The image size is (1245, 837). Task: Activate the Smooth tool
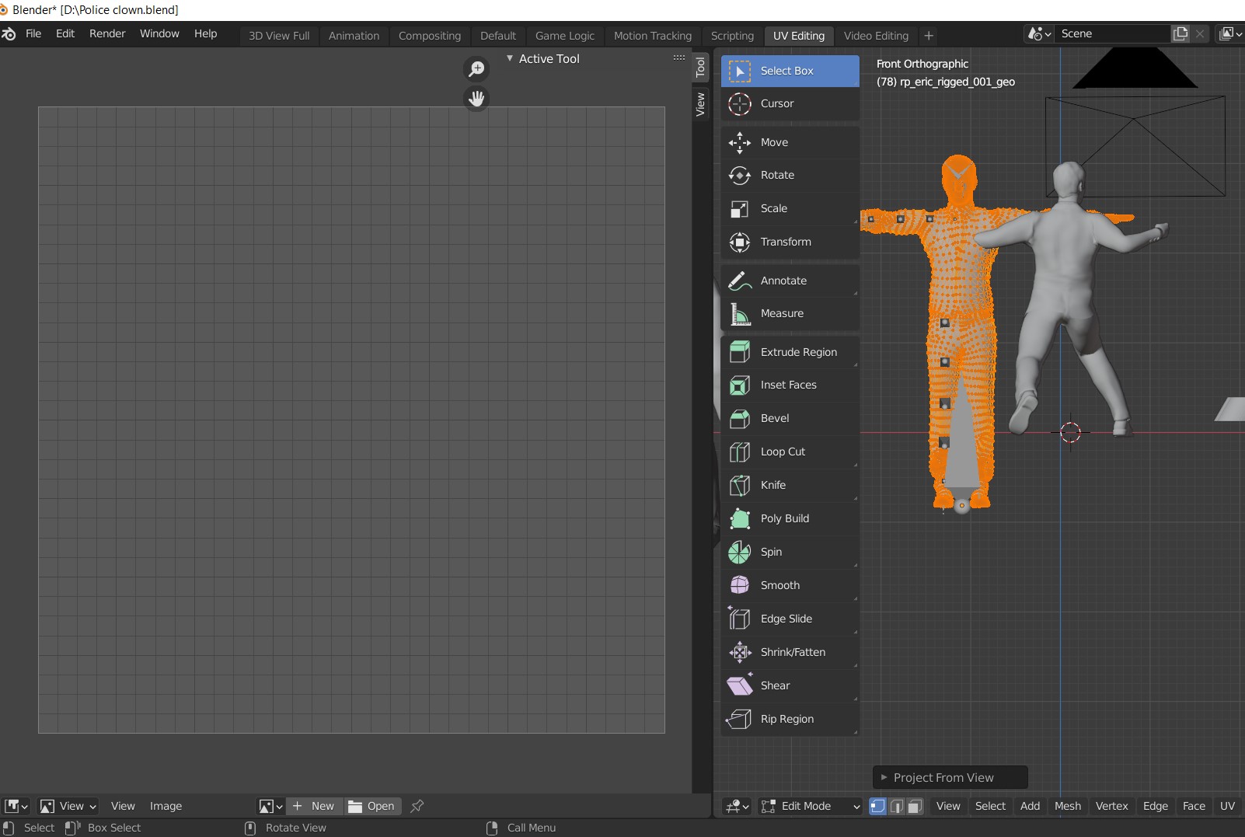(x=790, y=585)
